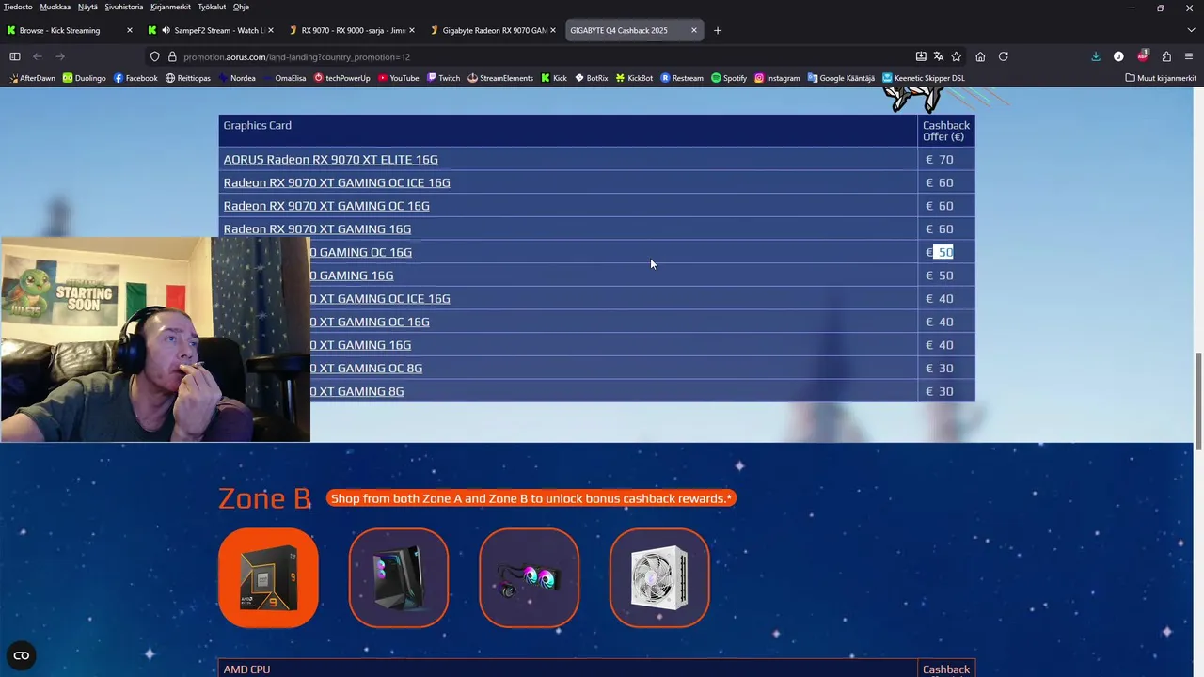
Task: Open the techPowerUp bookmark
Action: coord(342,78)
